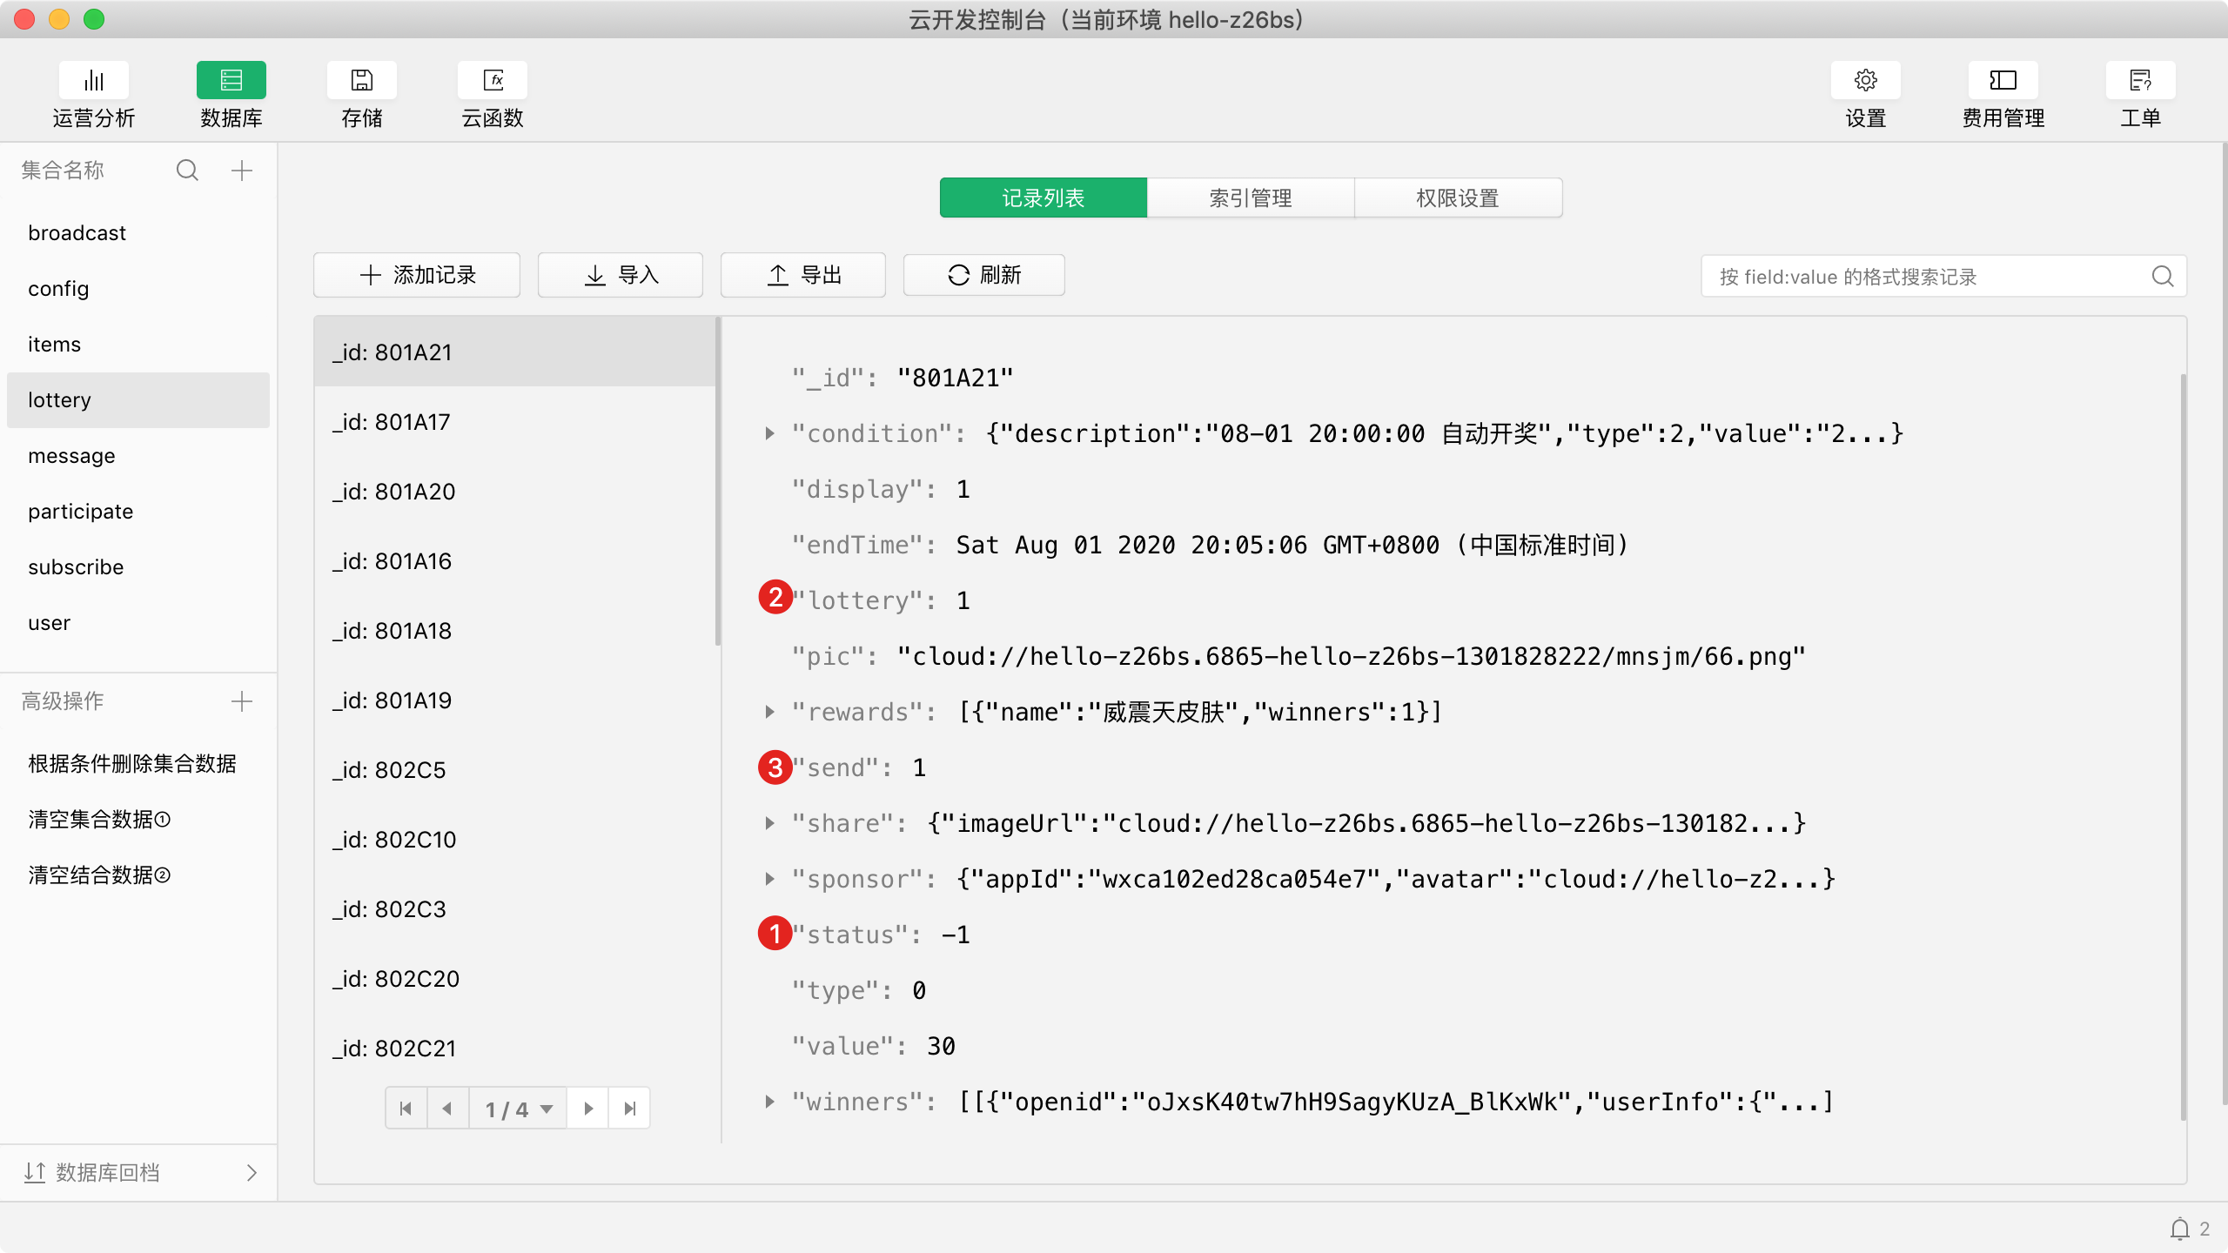Click the notification bell icon
Viewport: 2228px width, 1253px height.
point(2179,1229)
